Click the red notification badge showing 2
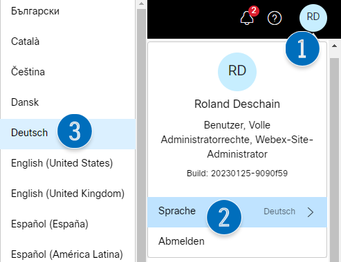The image size is (341, 262). point(254,10)
